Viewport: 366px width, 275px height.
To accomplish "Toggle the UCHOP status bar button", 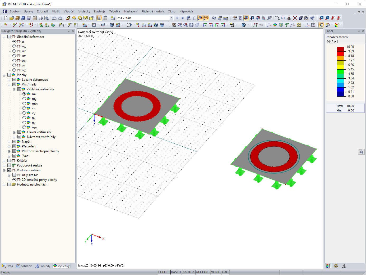I will 163,272.
